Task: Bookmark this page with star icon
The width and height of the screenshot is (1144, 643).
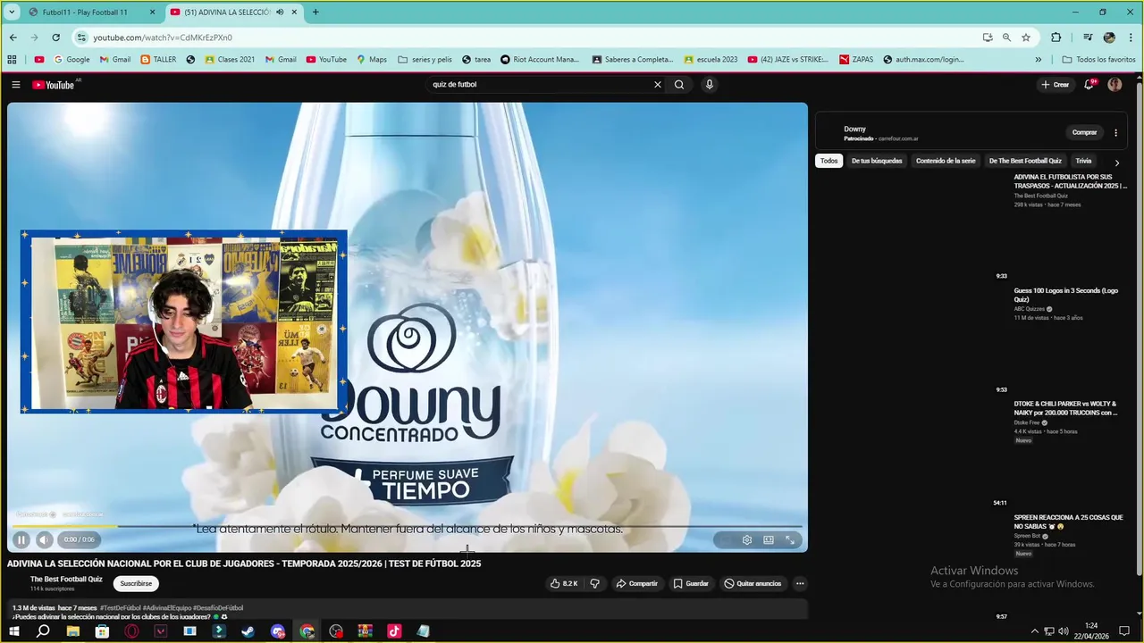Action: 1026,38
